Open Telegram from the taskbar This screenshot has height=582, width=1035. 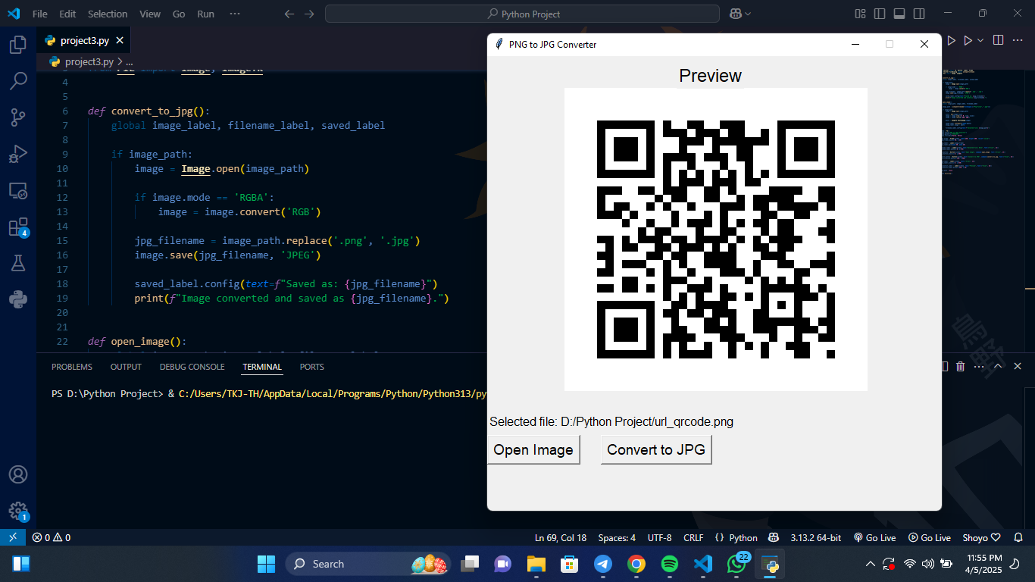click(603, 564)
